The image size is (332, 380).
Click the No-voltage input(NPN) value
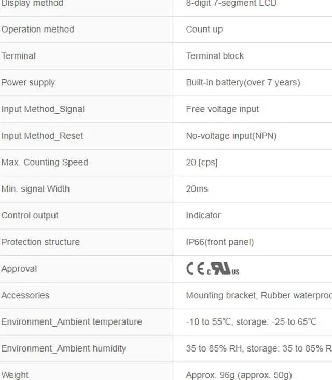point(231,136)
